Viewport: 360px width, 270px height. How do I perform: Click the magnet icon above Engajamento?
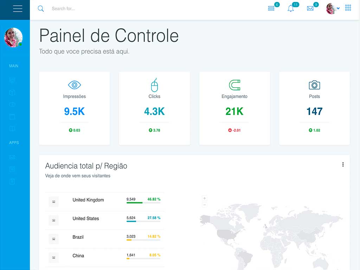pos(234,85)
